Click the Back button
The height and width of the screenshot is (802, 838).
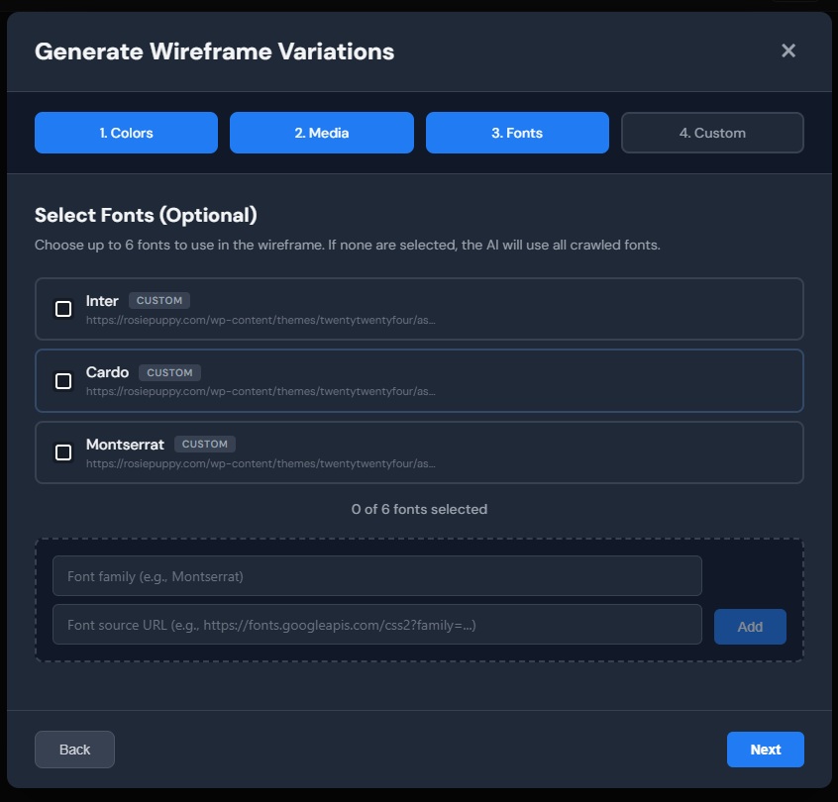click(74, 750)
